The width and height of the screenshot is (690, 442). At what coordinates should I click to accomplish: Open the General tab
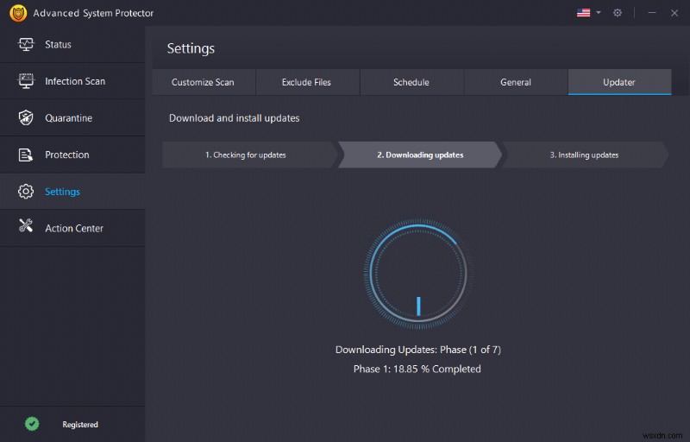click(x=516, y=82)
